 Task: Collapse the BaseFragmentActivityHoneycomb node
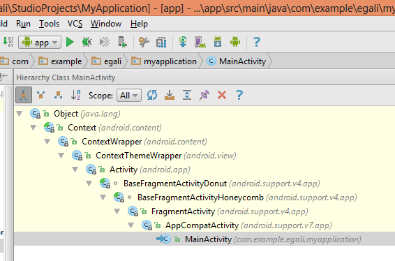[x=103, y=197]
